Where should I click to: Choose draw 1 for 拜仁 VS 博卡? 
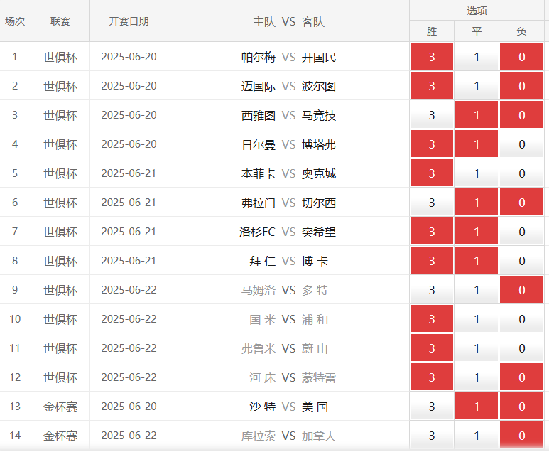(477, 260)
